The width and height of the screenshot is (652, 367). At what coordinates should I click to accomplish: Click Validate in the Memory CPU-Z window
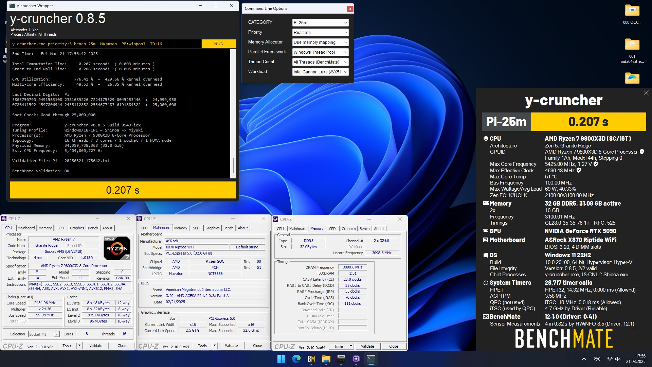tap(367, 346)
